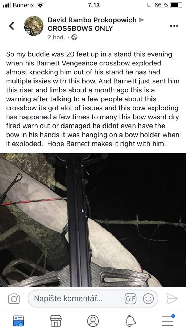Open the Notifications bell tab
This screenshot has width=186, height=332.
tap(130, 321)
